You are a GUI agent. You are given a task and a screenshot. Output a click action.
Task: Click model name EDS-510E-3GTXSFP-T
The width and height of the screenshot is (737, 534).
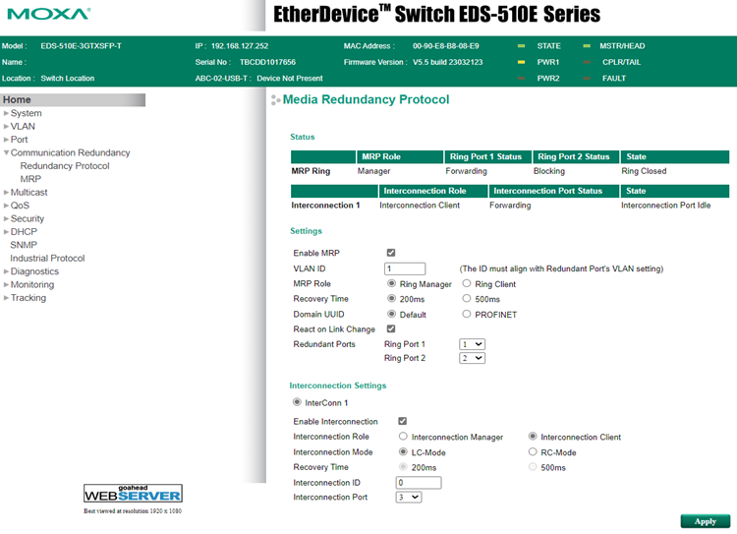[81, 46]
